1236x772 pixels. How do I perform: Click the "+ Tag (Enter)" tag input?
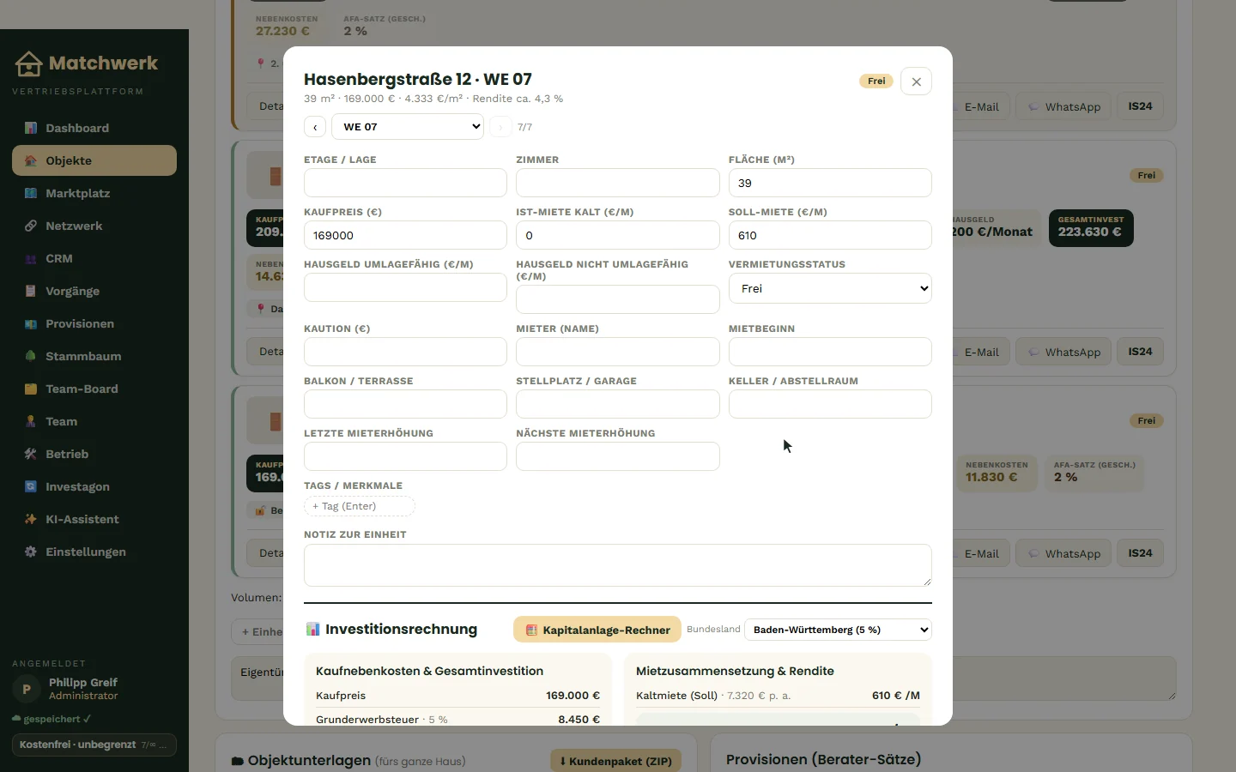point(360,506)
